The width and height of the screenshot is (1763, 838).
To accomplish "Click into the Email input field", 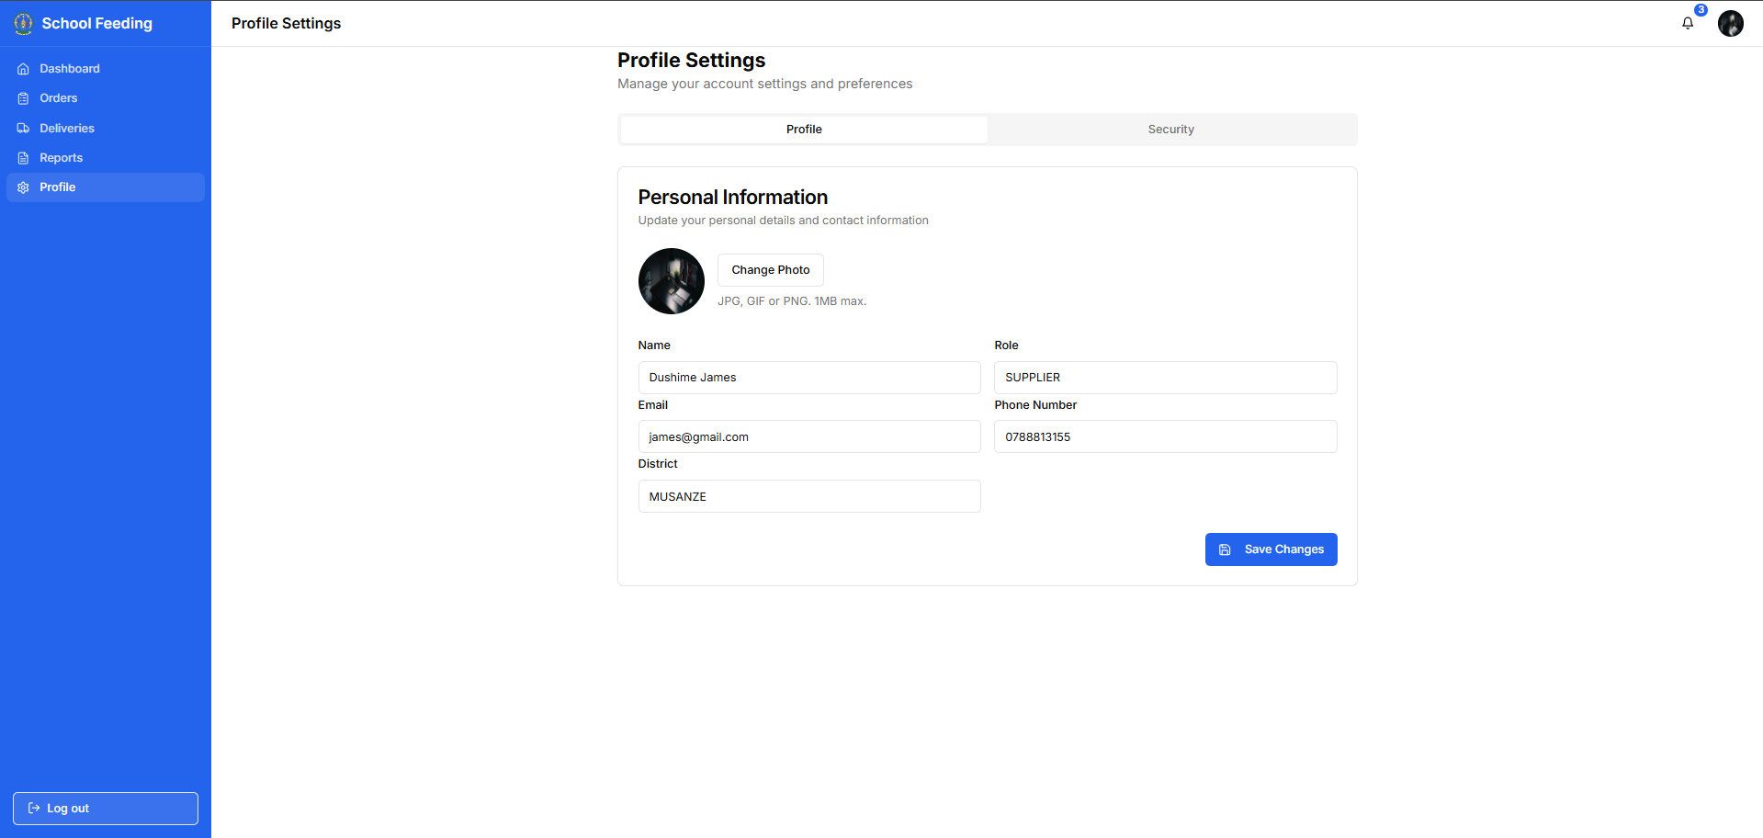I will pyautogui.click(x=809, y=436).
